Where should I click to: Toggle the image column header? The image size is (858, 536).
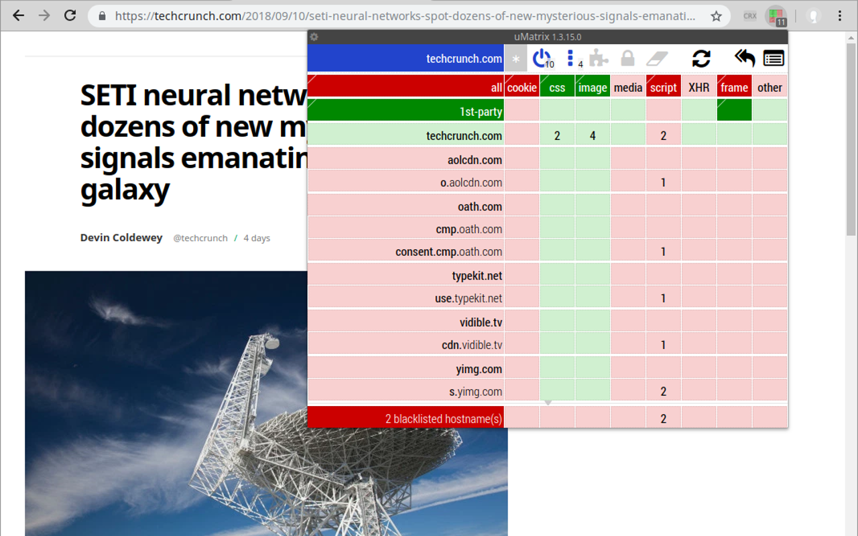click(x=593, y=86)
